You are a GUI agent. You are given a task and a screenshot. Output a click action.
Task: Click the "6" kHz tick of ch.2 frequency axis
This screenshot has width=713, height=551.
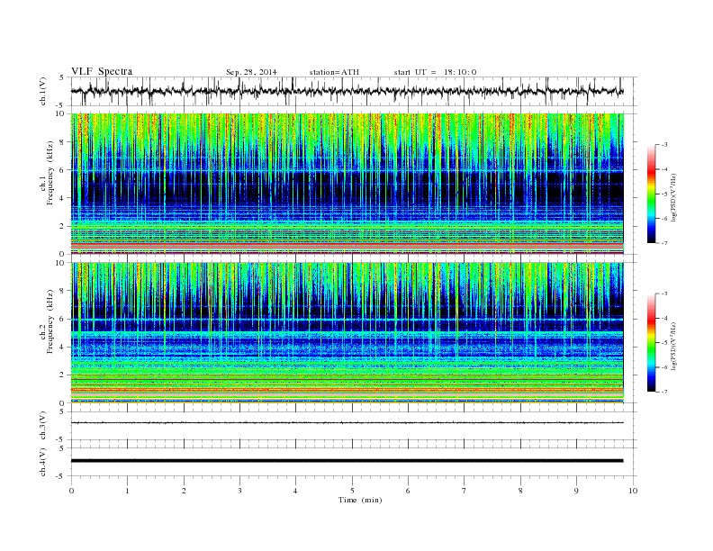coord(63,319)
